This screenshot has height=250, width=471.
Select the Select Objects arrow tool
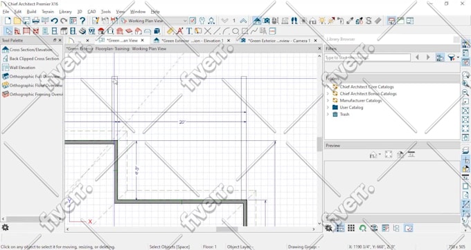tap(8, 31)
